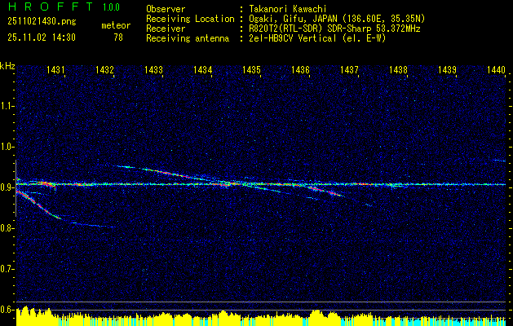Pick the 1440 time marker

pos(496,71)
